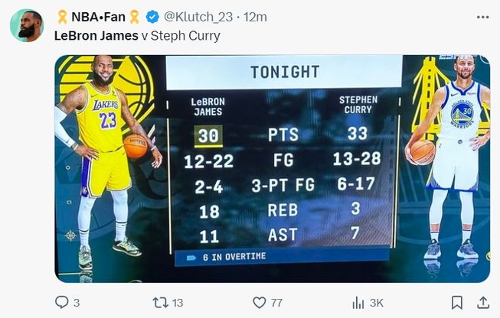The image size is (500, 318).
Task: Like the tweet with the heart icon
Action: tap(260, 303)
